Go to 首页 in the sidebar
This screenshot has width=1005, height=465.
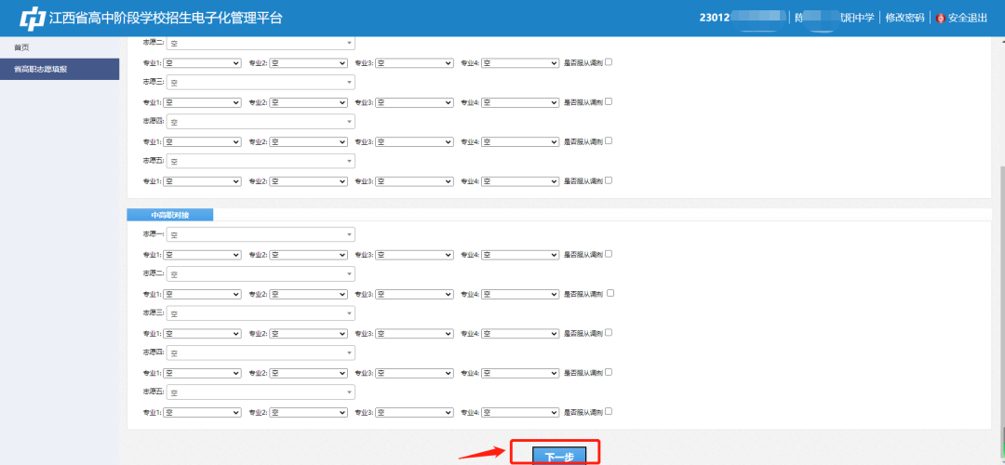(x=21, y=47)
